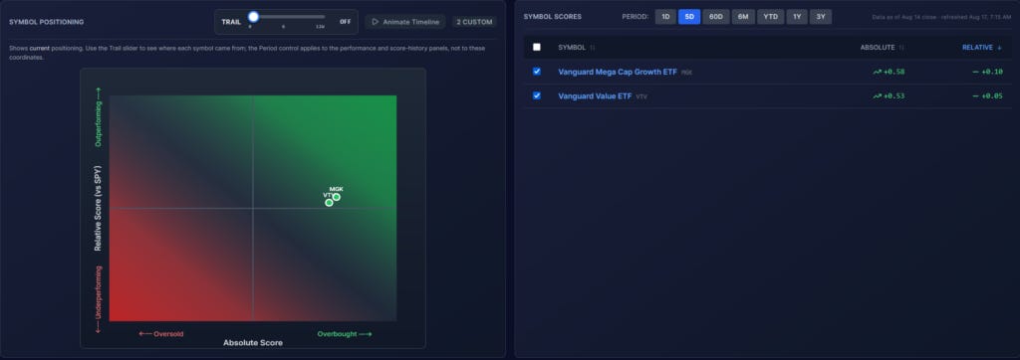Choose the 1Y period
Viewport: 1020px width, 360px height.
(797, 17)
